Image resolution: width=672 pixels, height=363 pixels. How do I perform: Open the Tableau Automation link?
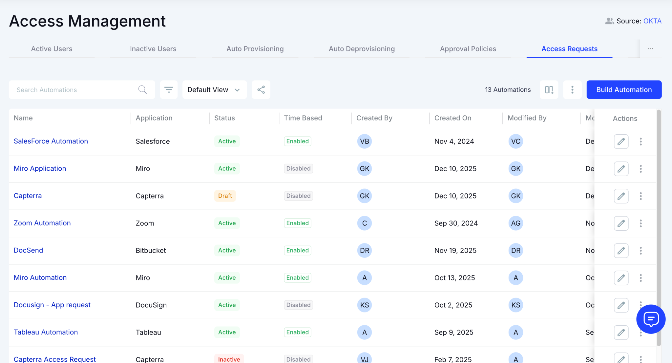46,332
